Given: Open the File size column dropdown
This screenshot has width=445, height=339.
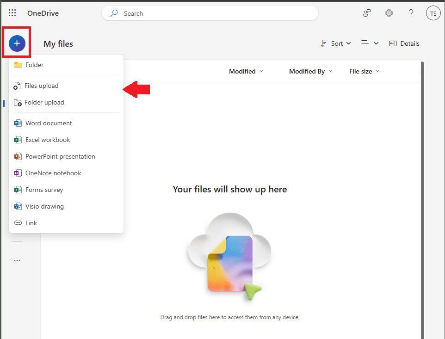Looking at the screenshot, I should point(364,71).
